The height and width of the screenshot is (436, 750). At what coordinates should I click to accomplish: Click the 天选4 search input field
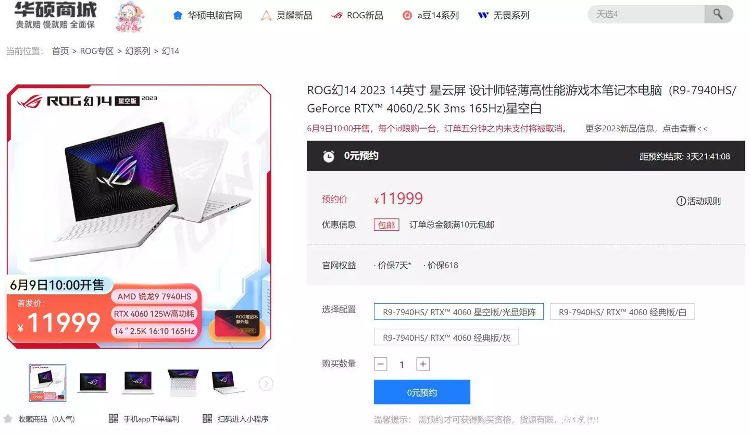[646, 14]
